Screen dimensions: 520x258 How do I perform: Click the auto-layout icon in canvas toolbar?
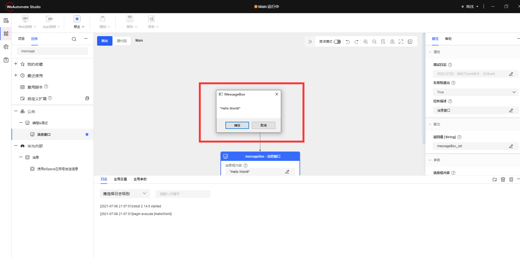pos(392,42)
